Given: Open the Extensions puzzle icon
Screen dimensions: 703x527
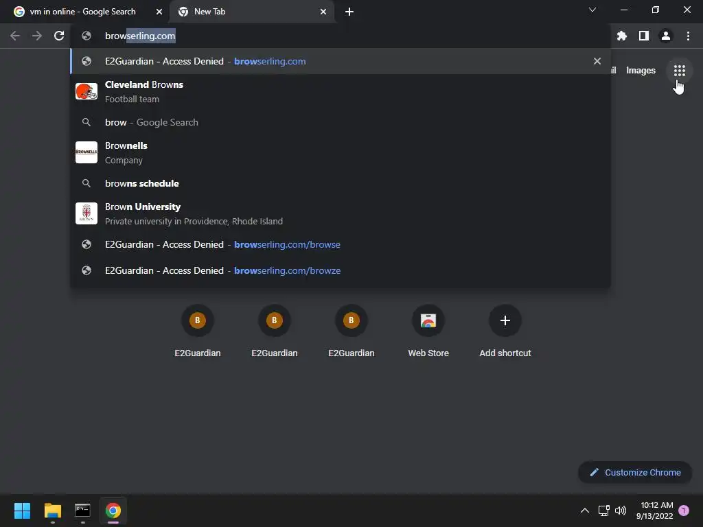Looking at the screenshot, I should pos(621,36).
